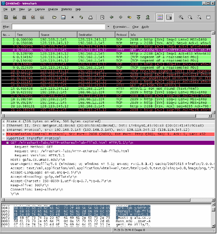Image resolution: width=217 pixels, height=234 pixels.
Task: Open the Statistics menu
Action: click(67, 9)
